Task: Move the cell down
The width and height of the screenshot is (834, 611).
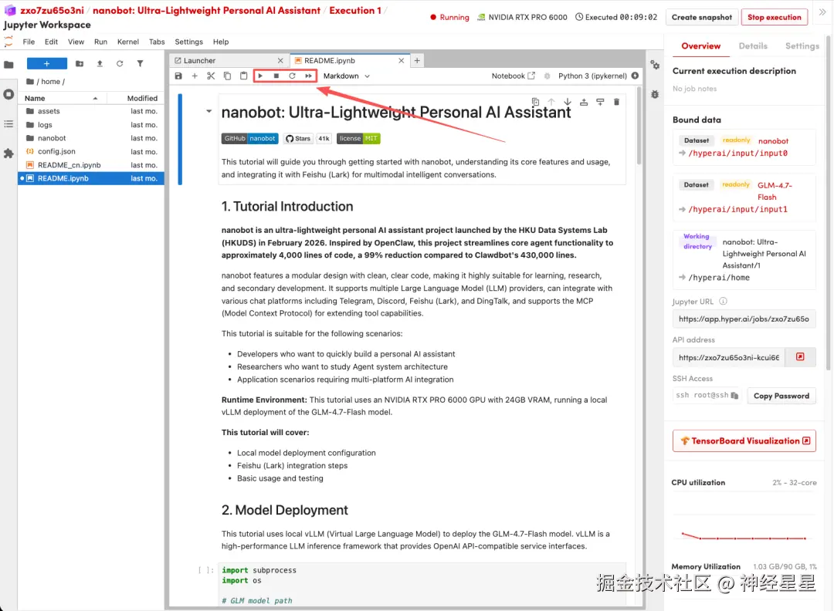Action: 568,102
